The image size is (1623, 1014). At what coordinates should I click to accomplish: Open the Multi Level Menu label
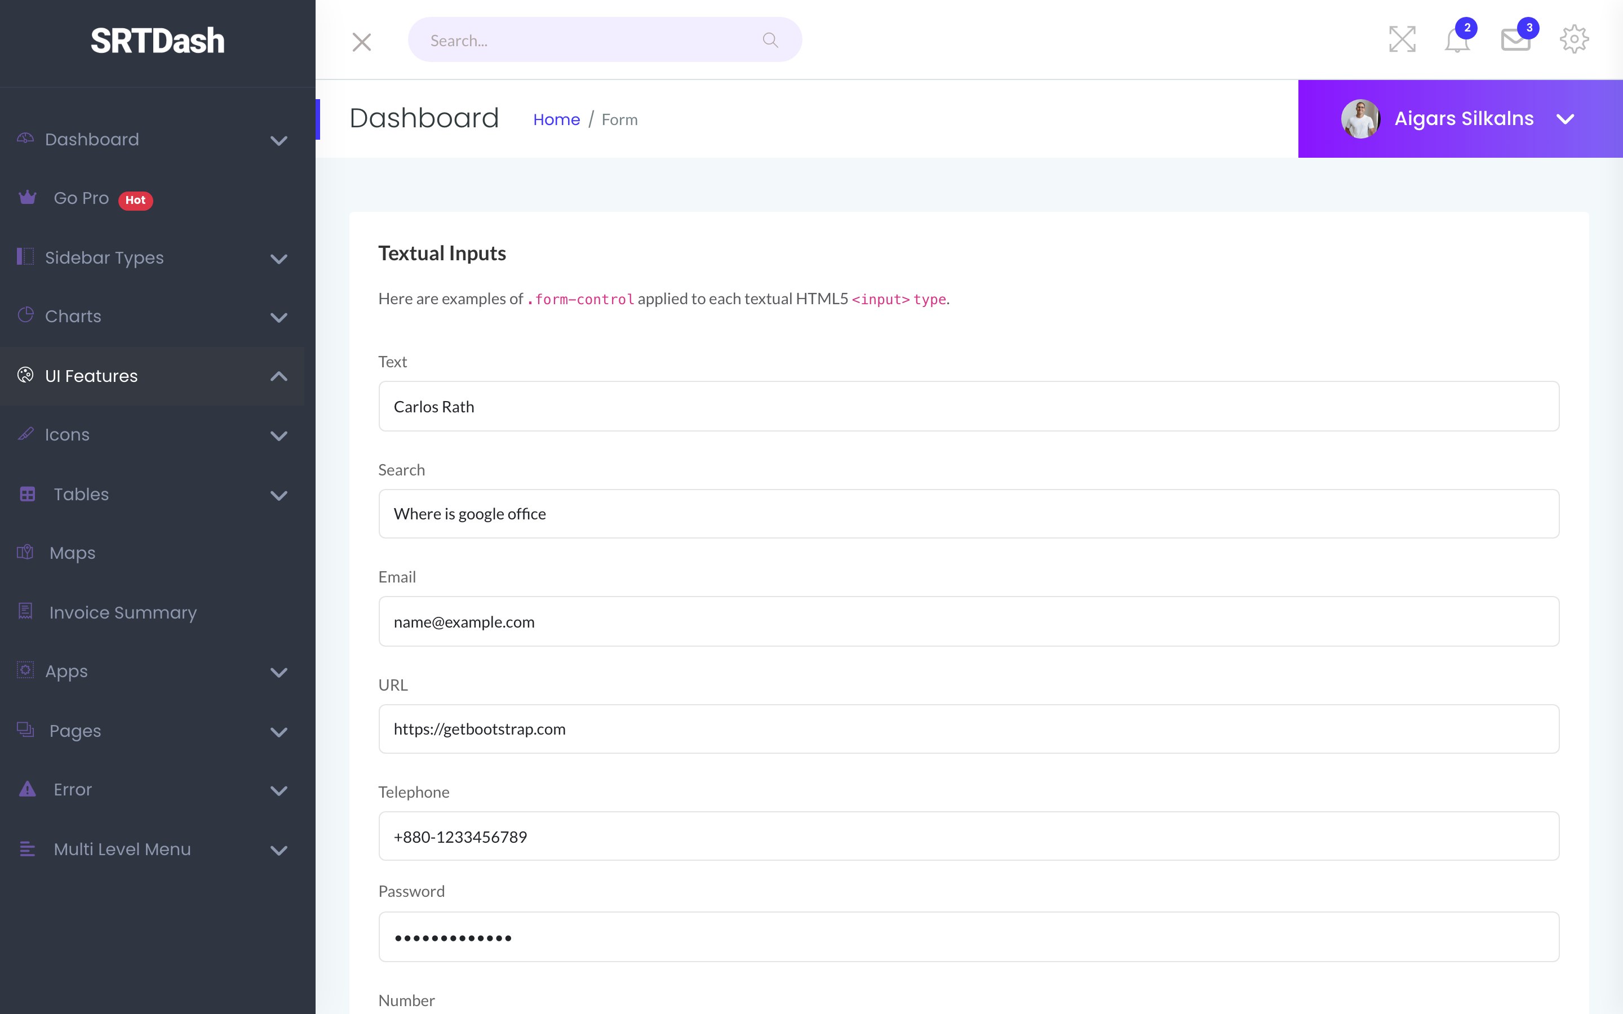(x=122, y=849)
